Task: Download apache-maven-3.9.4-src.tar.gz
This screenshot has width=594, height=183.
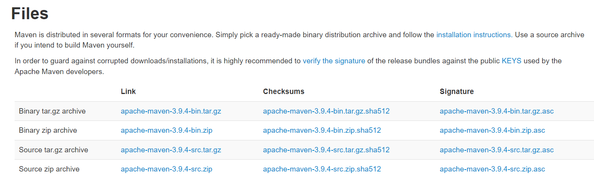Action: [x=171, y=150]
